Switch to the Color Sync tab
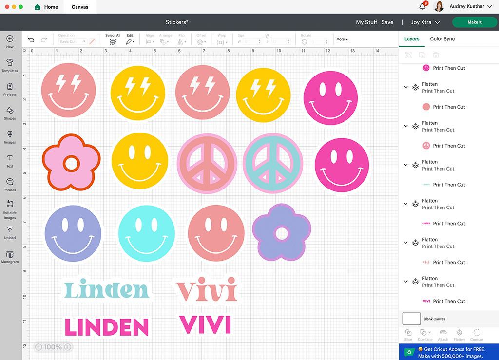 coord(442,39)
